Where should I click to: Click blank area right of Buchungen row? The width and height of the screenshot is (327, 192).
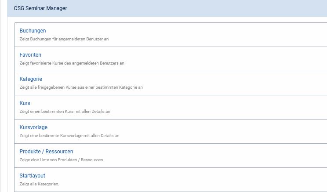pyautogui.click(x=242, y=35)
